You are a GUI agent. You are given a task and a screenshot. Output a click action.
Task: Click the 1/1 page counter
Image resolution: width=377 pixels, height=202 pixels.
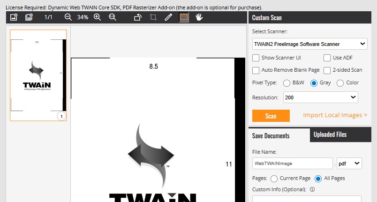click(x=48, y=17)
